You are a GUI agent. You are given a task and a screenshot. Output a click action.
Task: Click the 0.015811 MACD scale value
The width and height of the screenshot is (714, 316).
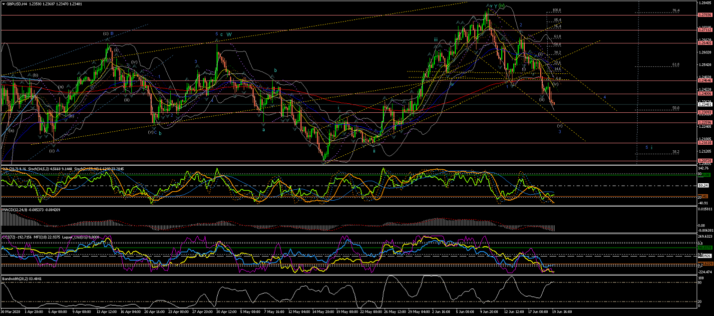tap(705, 210)
